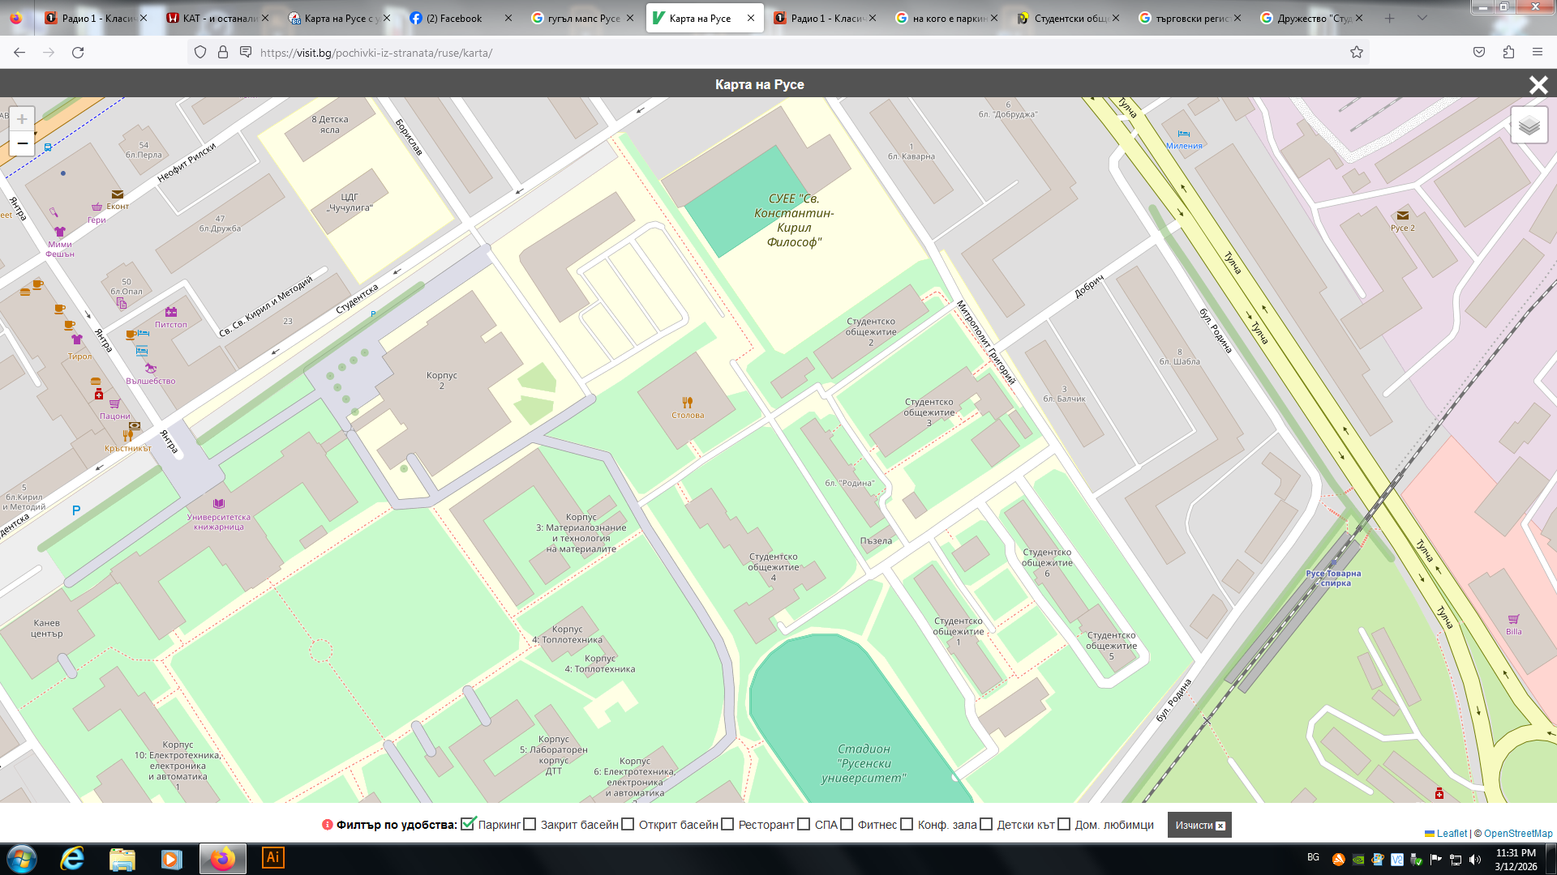Launch Adobe Illustrator from the taskbar
This screenshot has height=875, width=1557.
click(273, 858)
